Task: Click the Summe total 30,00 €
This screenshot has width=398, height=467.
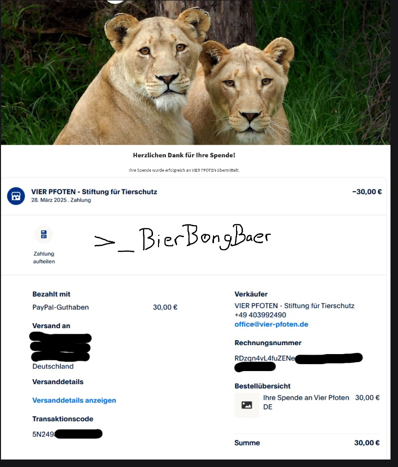Action: tap(366, 443)
